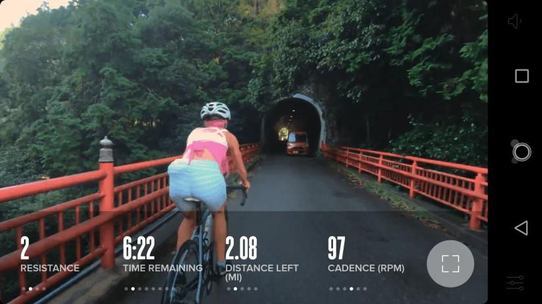The height and width of the screenshot is (304, 542).
Task: Select last page dot under Resistance
Action: pos(44,289)
